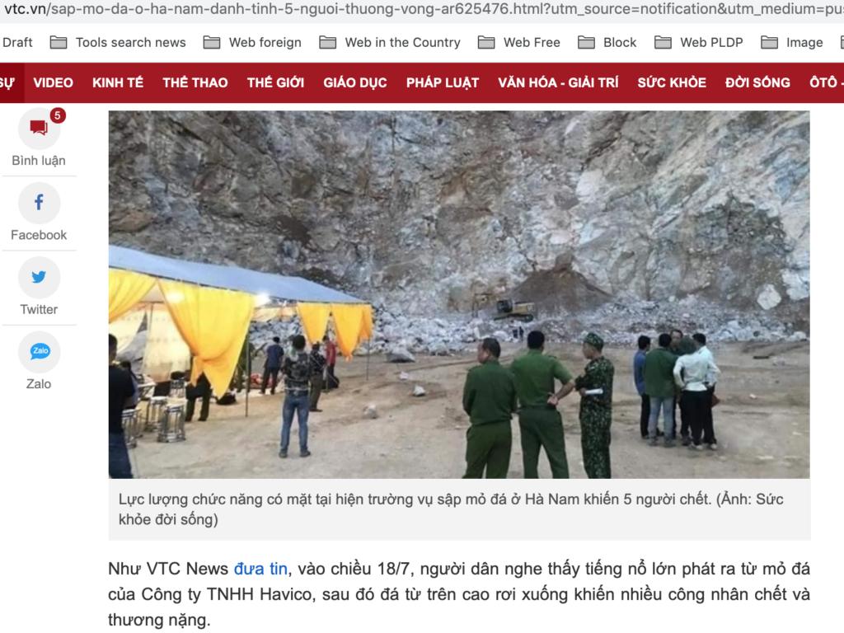Open the quarry collapse article photo

(459, 294)
